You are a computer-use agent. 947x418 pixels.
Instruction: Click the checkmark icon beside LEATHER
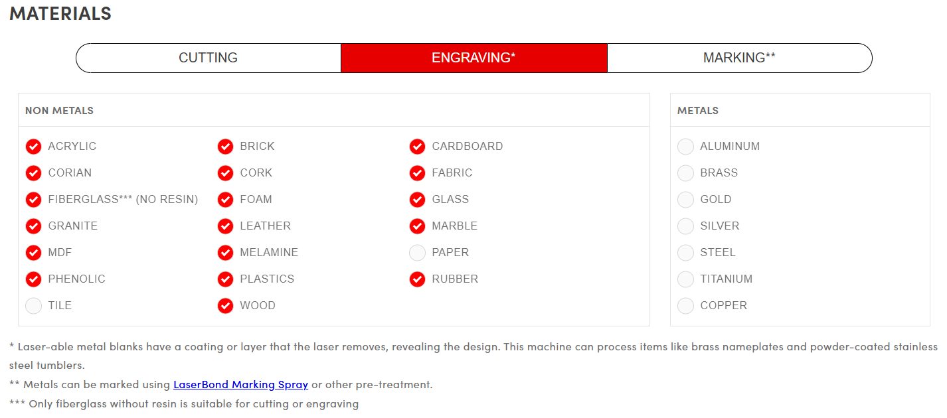[x=225, y=226]
